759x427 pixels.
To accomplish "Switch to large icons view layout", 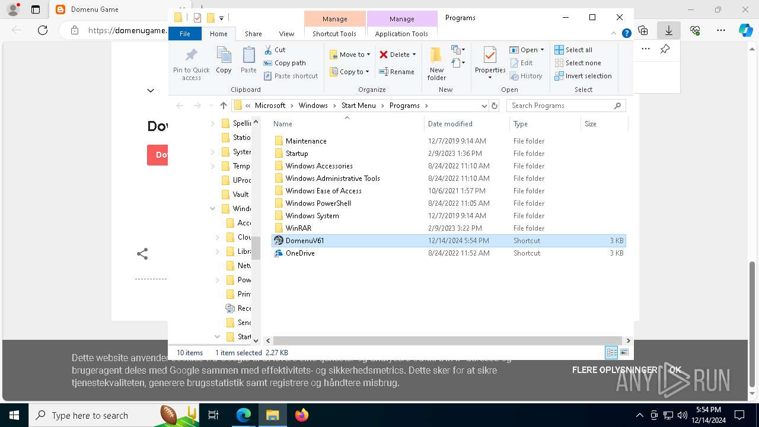I will (x=624, y=353).
